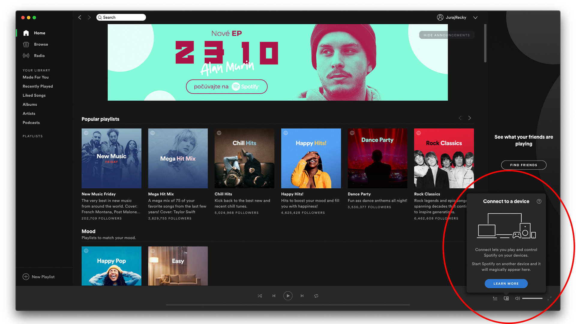Click the Home house icon

[26, 33]
